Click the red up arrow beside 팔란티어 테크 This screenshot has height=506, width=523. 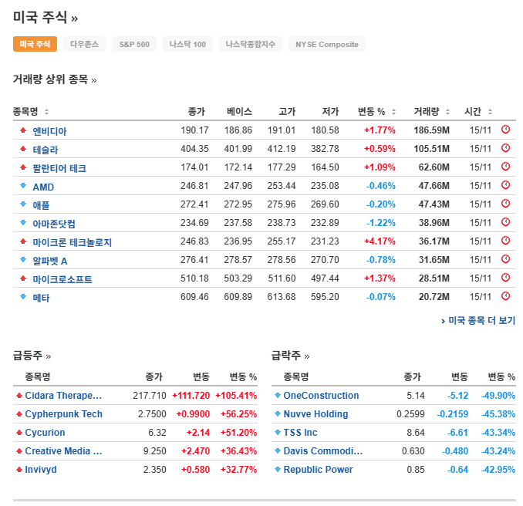[x=23, y=167]
